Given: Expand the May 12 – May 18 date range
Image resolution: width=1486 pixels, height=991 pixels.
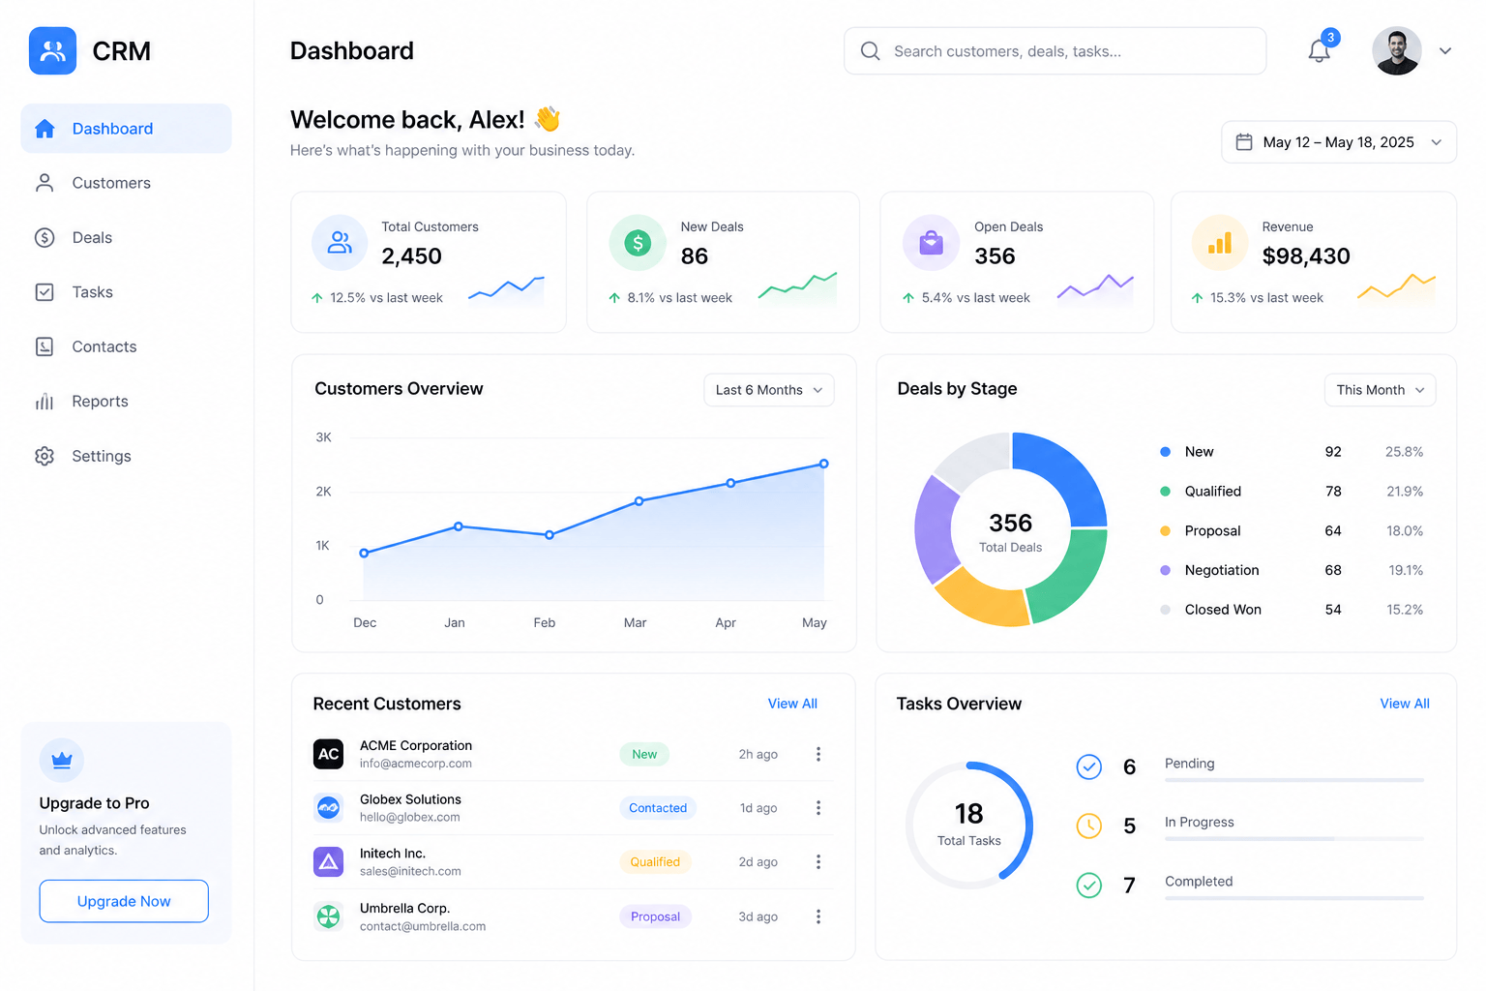Looking at the screenshot, I should [x=1339, y=142].
